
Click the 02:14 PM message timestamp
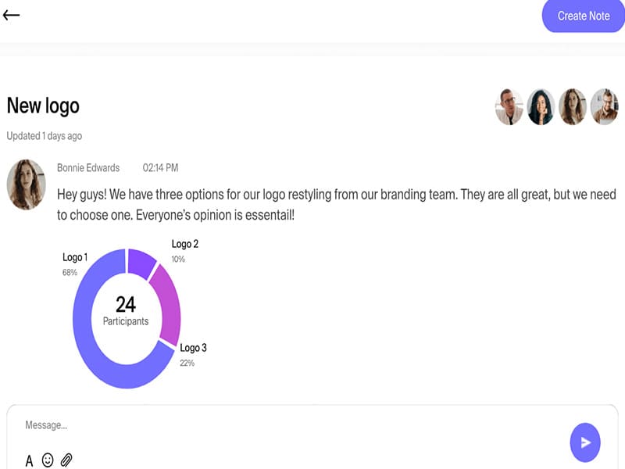pos(160,168)
